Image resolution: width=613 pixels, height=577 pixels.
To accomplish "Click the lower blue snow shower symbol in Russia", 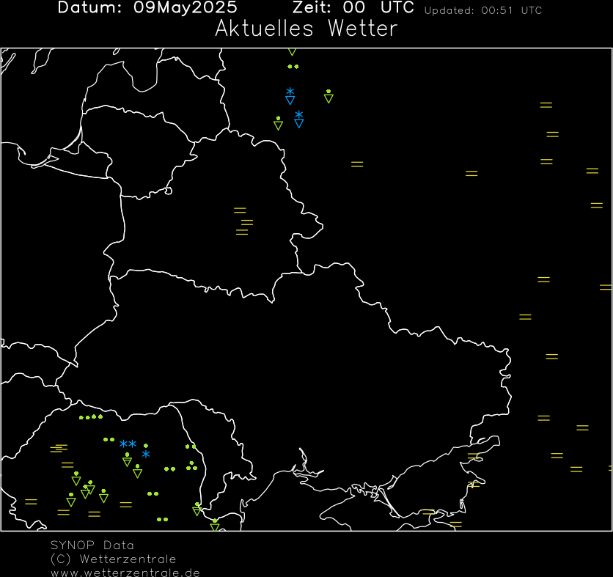I will 299,120.
